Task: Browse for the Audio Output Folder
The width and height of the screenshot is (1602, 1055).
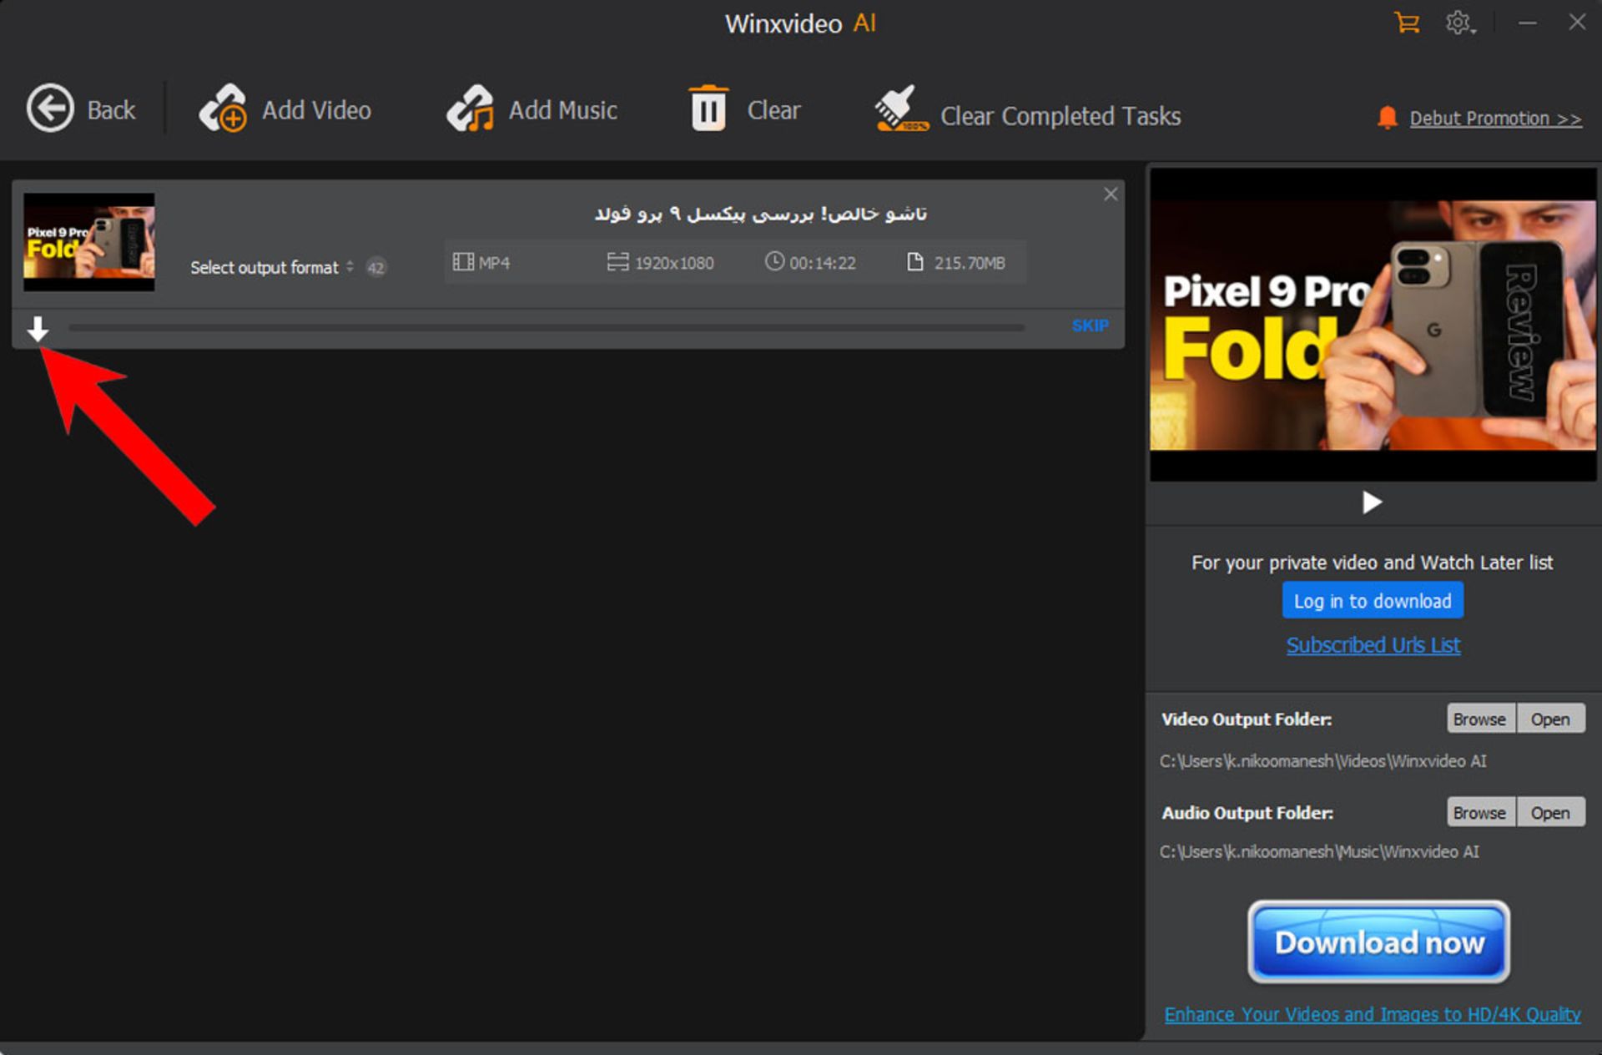Action: (x=1480, y=812)
